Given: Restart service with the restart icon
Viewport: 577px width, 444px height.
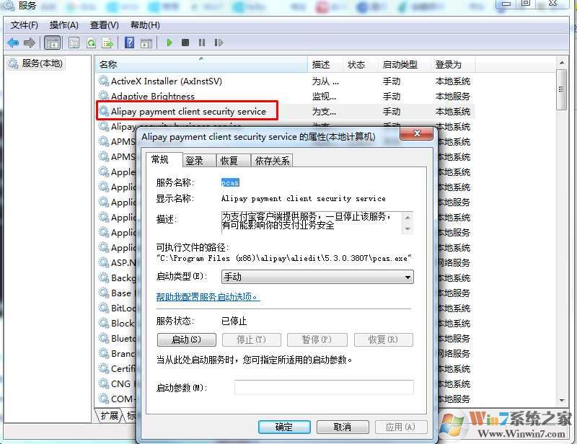Looking at the screenshot, I should click(219, 43).
